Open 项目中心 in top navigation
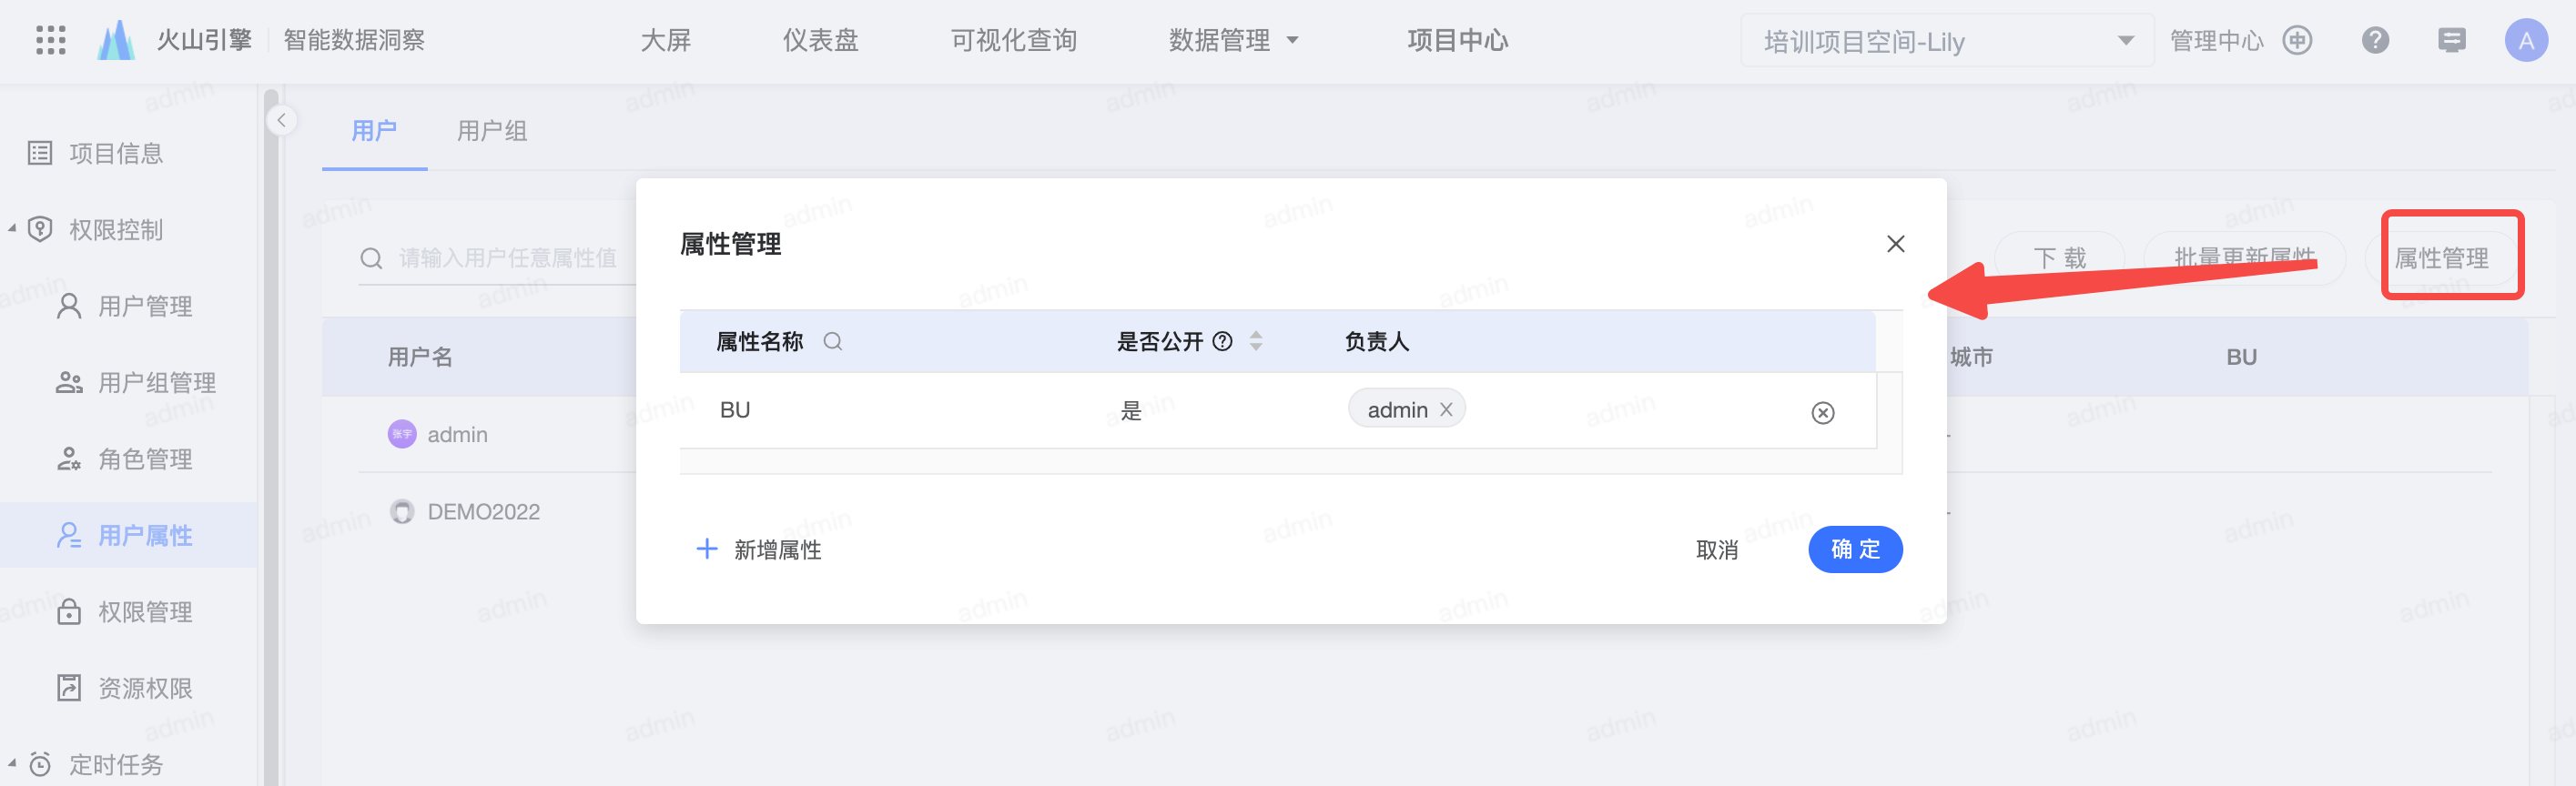 [1457, 41]
